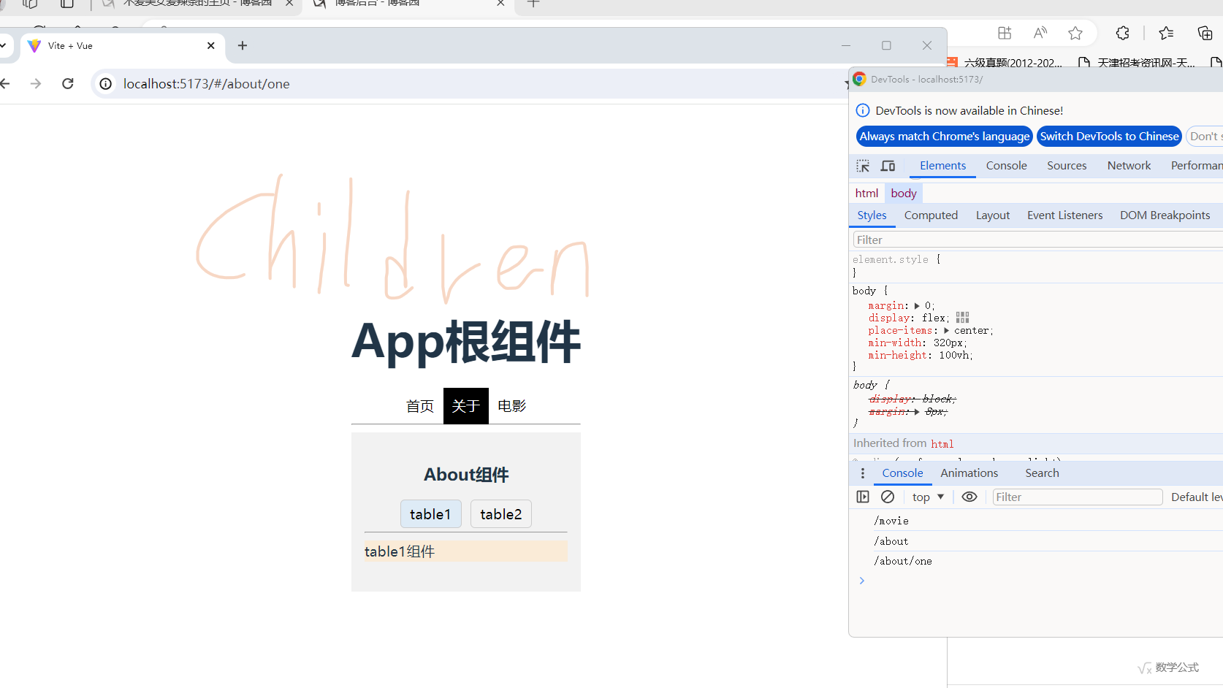Open the Event Listeners pane tab

click(1064, 215)
